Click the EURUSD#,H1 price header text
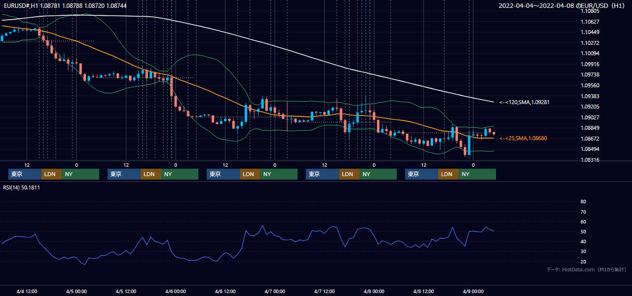 tap(65, 6)
